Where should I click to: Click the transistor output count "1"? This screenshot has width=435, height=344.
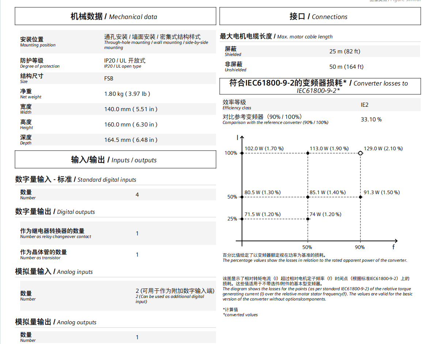[x=137, y=255]
